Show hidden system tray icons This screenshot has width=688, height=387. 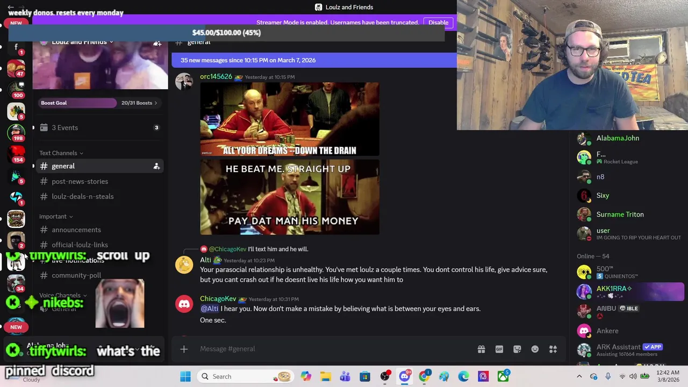[x=579, y=376]
